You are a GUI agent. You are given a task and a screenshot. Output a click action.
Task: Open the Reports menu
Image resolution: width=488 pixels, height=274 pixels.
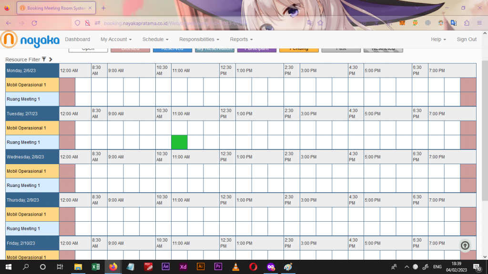[241, 39]
